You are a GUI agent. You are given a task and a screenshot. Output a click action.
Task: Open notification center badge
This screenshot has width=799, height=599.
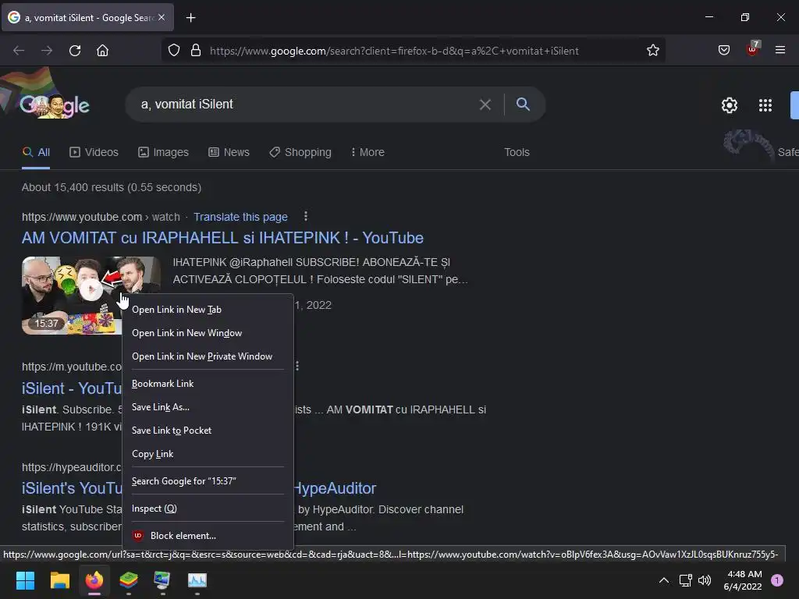[777, 580]
